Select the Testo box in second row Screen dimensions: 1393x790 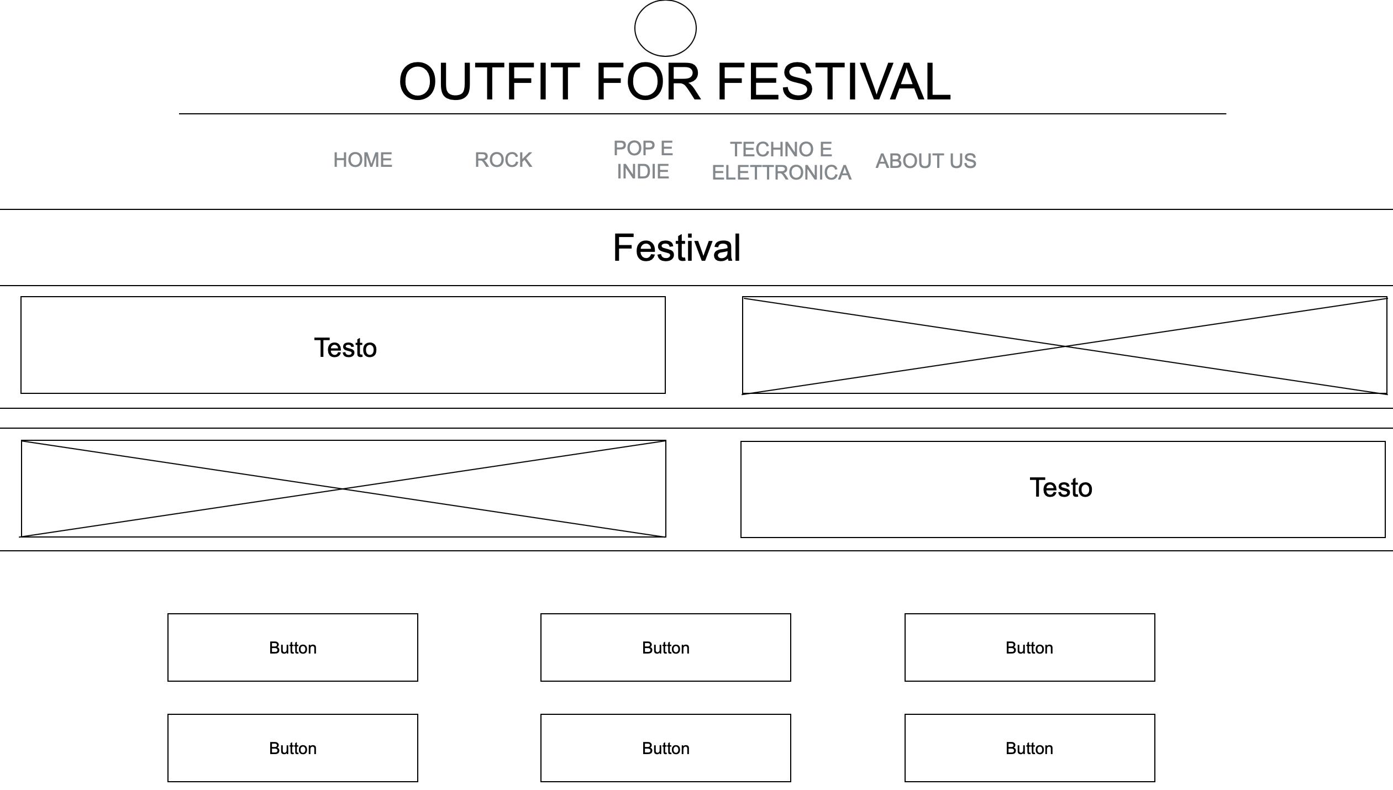tap(1063, 489)
